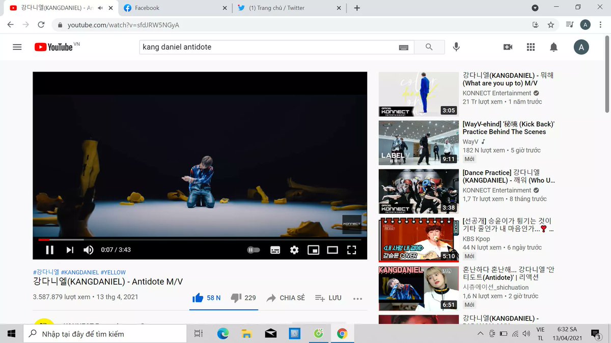Screen dimensions: 611x343
Task: Open Dance Practice Who U Are thumbnail
Action: [x=419, y=192]
